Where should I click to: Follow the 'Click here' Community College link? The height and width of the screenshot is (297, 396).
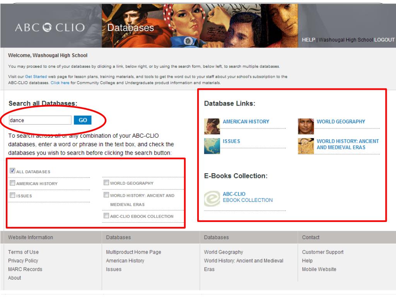pos(60,83)
